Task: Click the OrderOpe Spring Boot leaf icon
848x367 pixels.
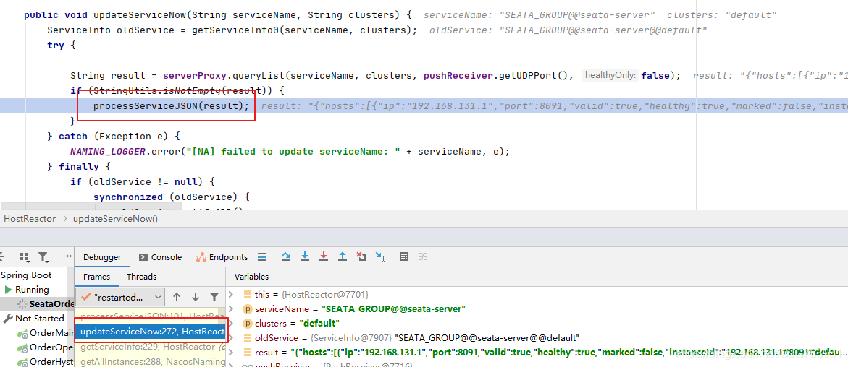Action: [x=22, y=347]
